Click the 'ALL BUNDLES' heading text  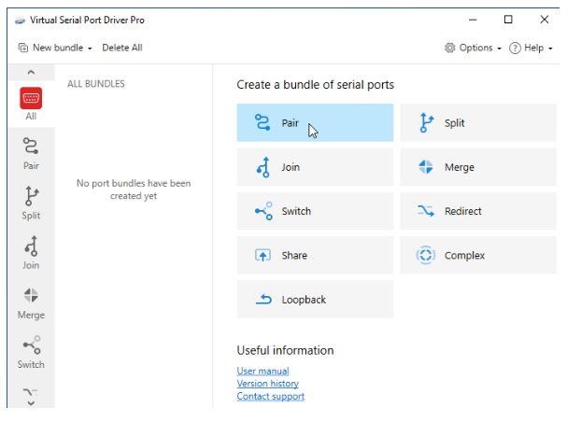96,84
